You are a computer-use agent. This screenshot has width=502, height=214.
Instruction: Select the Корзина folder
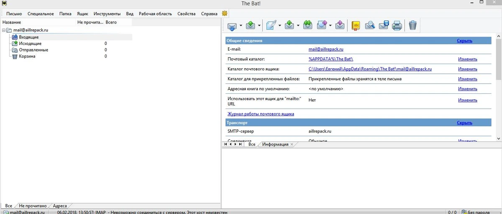27,56
